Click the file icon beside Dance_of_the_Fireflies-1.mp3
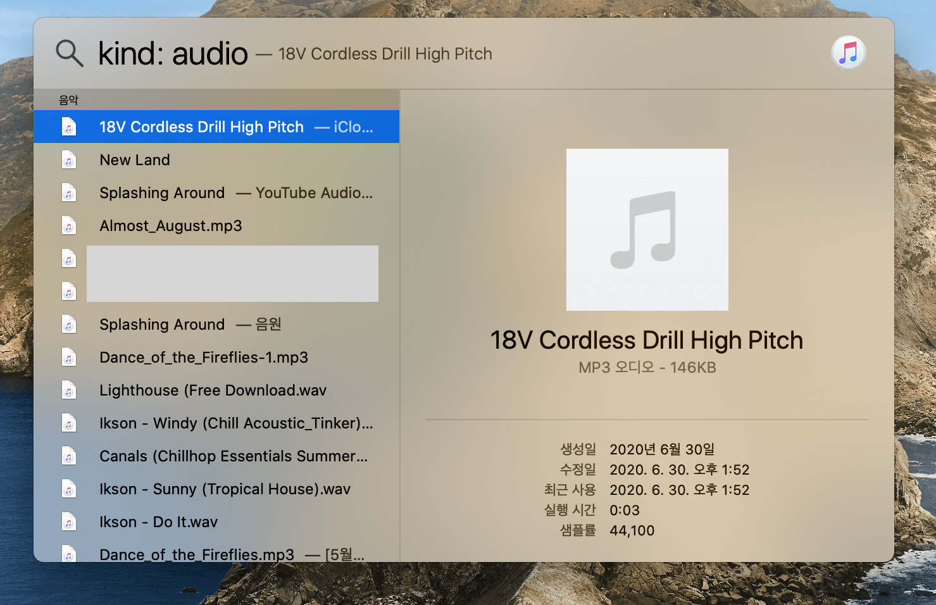The image size is (936, 605). point(69,357)
